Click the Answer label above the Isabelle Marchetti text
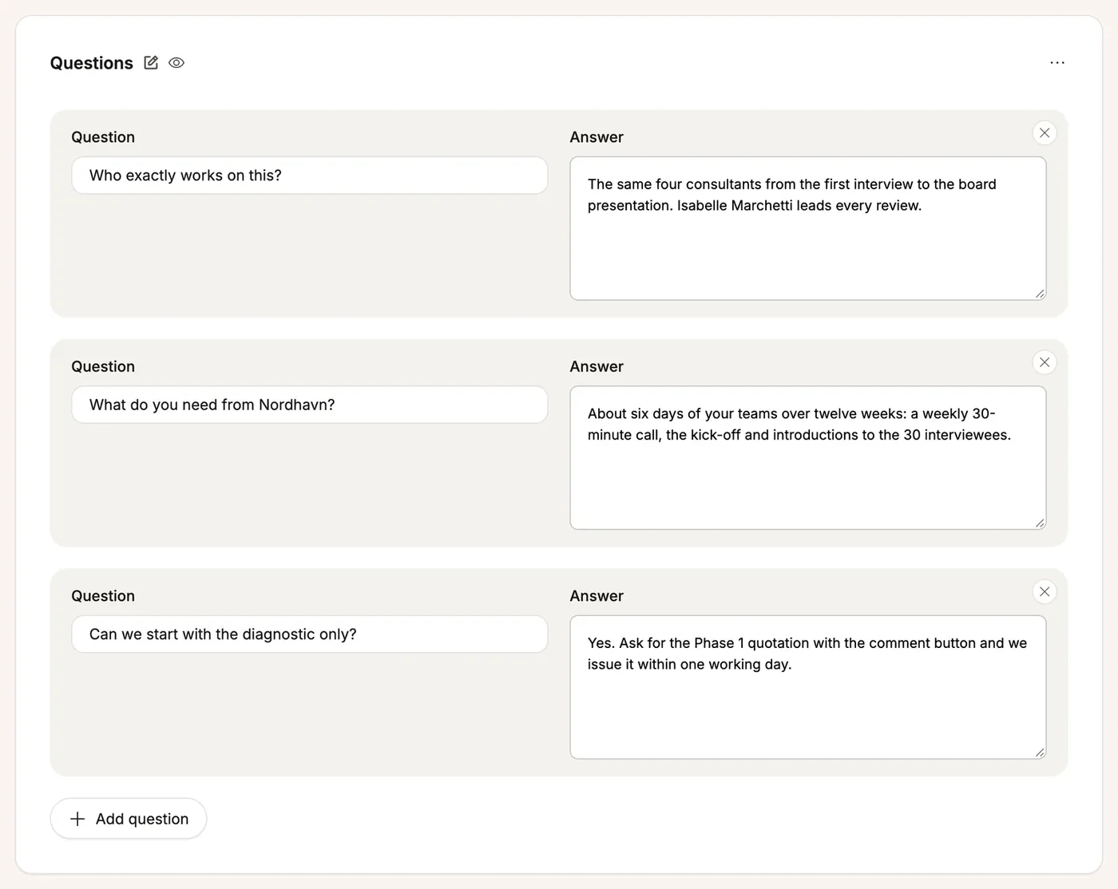 [x=597, y=137]
